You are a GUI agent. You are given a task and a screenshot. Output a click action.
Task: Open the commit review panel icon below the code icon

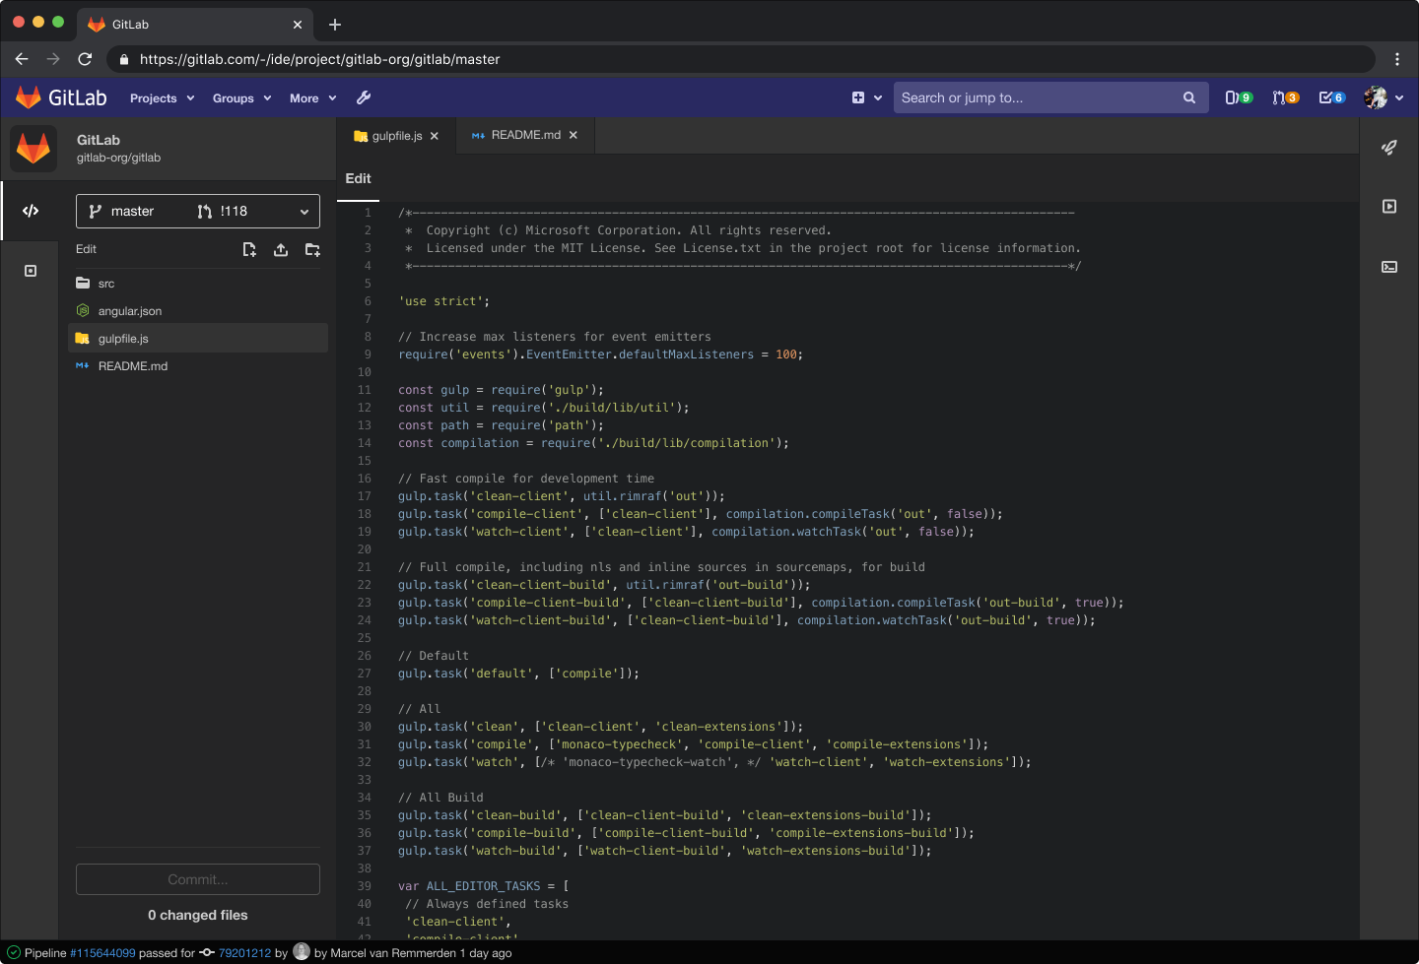pos(31,270)
